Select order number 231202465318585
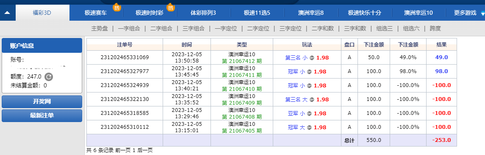The height and width of the screenshot is (155, 485). [125, 113]
